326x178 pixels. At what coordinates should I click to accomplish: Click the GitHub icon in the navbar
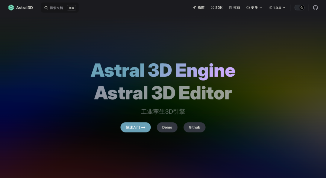click(x=315, y=7)
